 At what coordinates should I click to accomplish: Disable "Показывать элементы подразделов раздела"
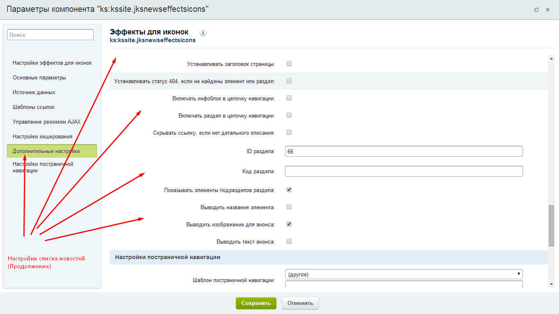(x=289, y=190)
